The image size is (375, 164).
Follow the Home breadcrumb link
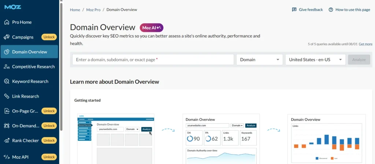(75, 10)
